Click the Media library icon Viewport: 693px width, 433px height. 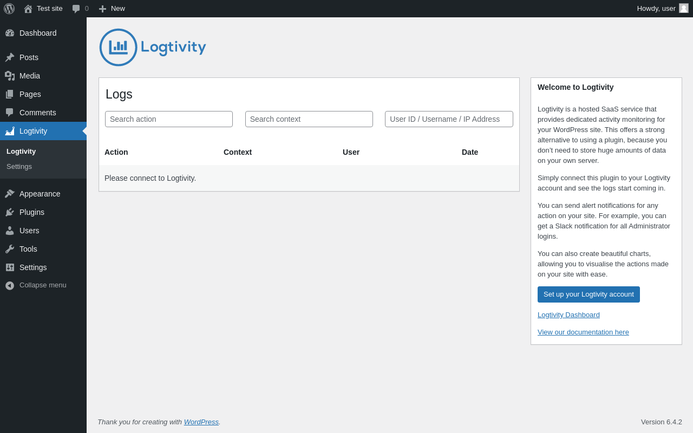[x=10, y=76]
